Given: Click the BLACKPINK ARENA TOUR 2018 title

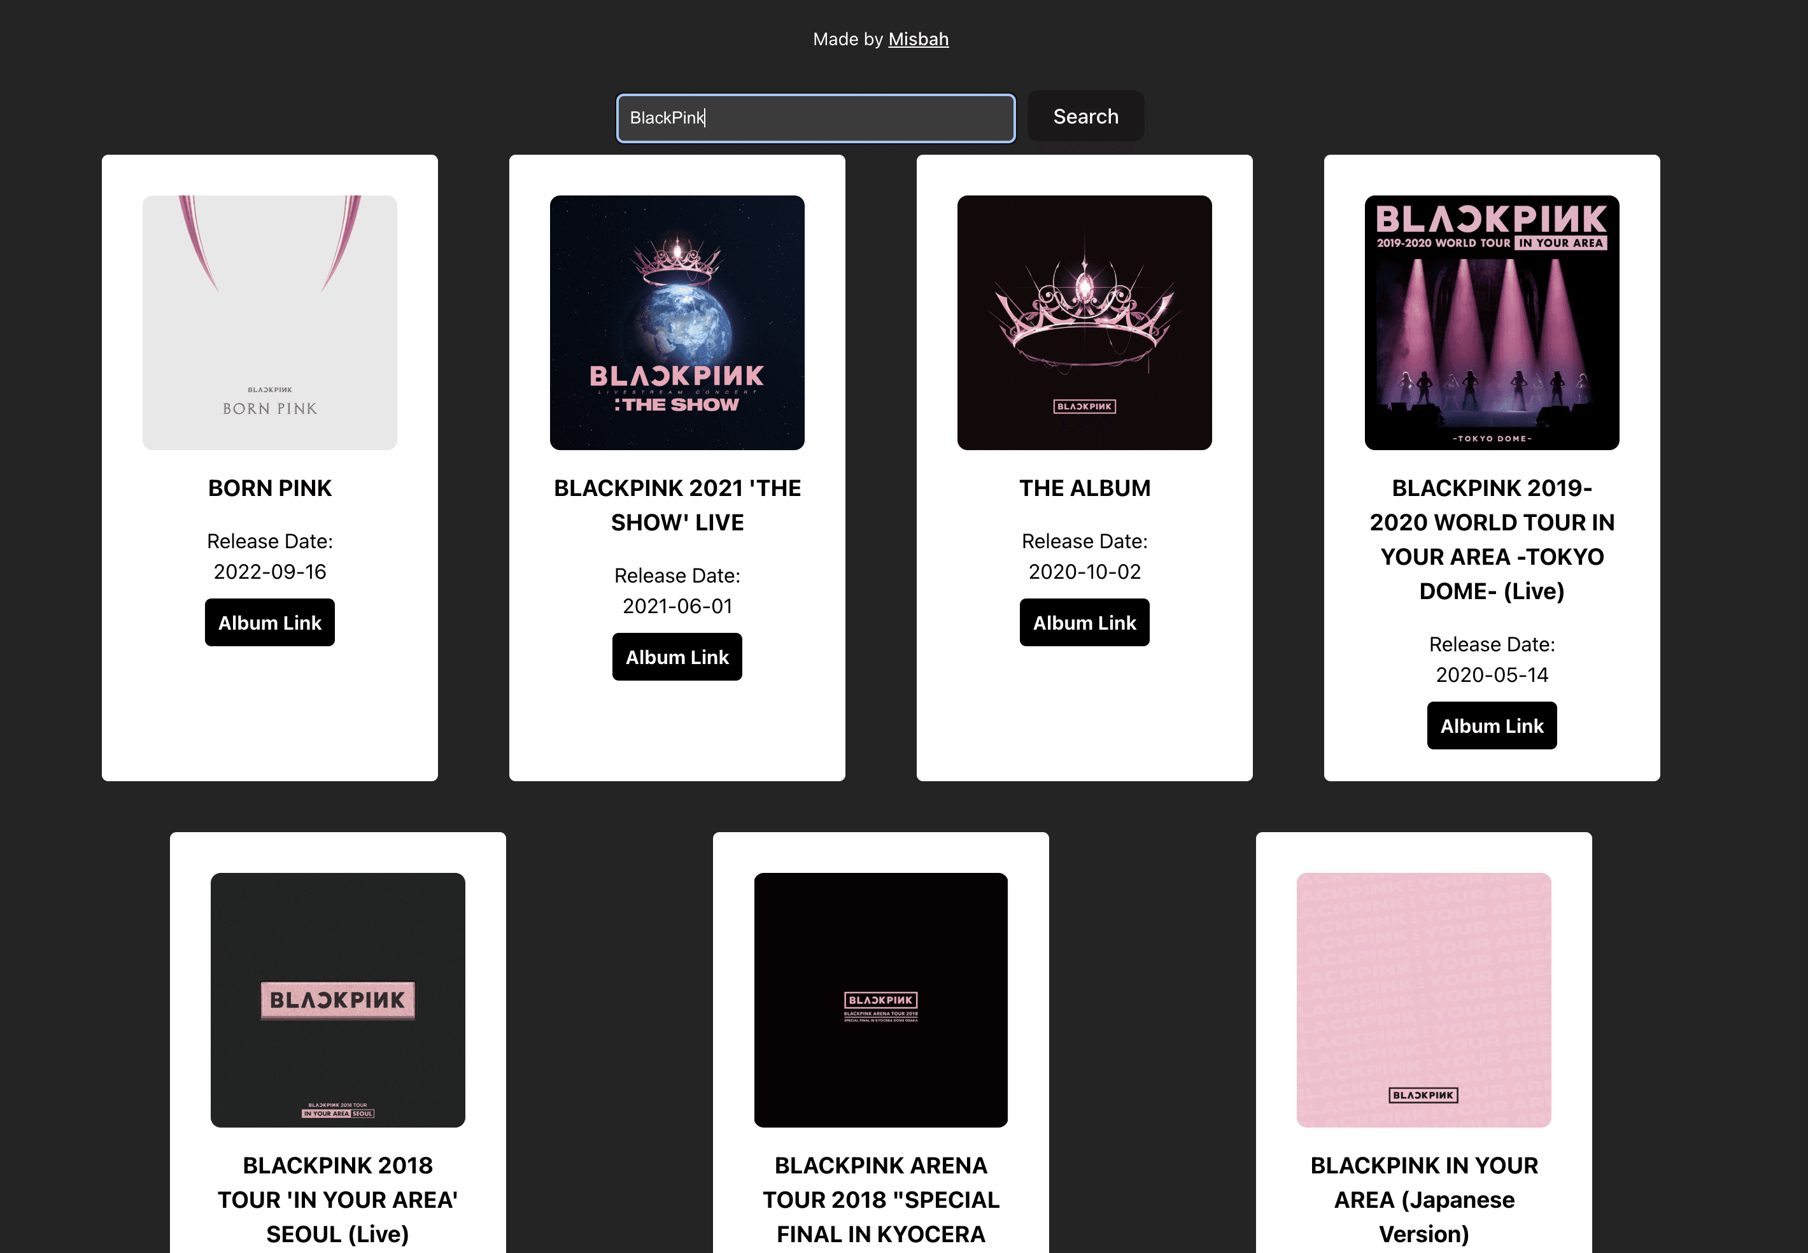Looking at the screenshot, I should [881, 1199].
